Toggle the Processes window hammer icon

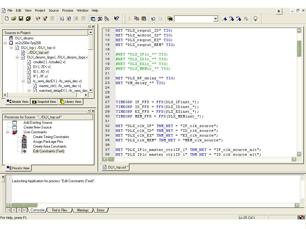click(100, 19)
